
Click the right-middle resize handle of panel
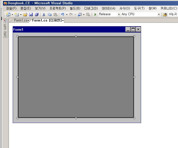[x=134, y=77]
